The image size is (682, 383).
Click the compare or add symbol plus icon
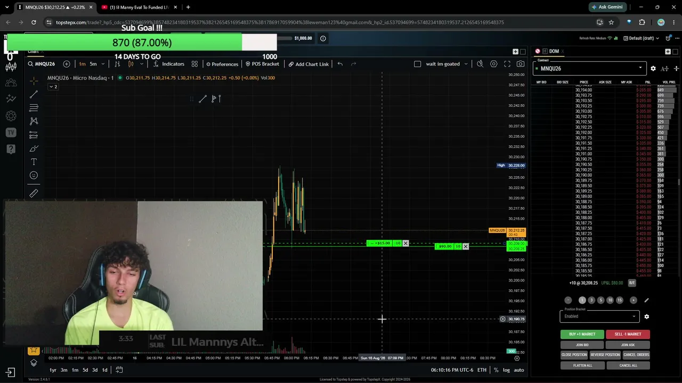click(67, 64)
